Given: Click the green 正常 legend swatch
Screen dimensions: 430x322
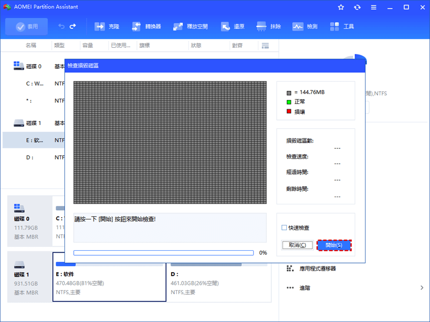Looking at the screenshot, I should click(x=289, y=102).
